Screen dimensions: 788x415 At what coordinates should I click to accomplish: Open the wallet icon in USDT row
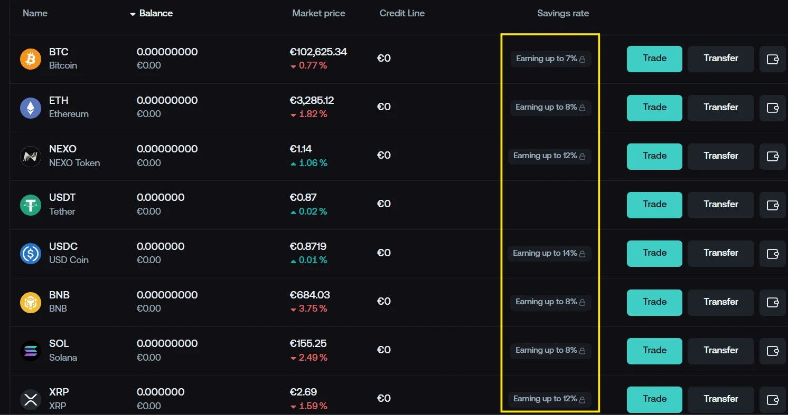[x=773, y=205]
